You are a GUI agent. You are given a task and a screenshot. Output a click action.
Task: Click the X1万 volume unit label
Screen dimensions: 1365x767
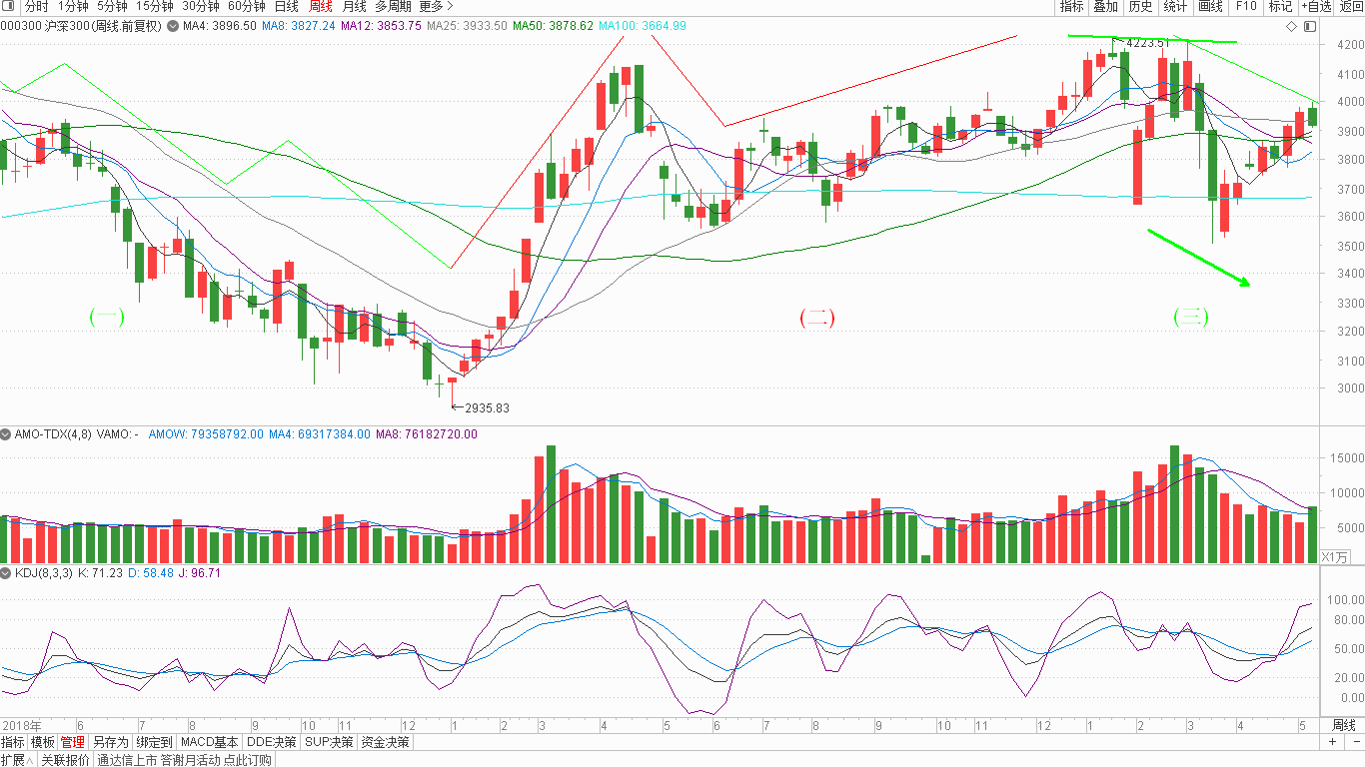[x=1334, y=556]
